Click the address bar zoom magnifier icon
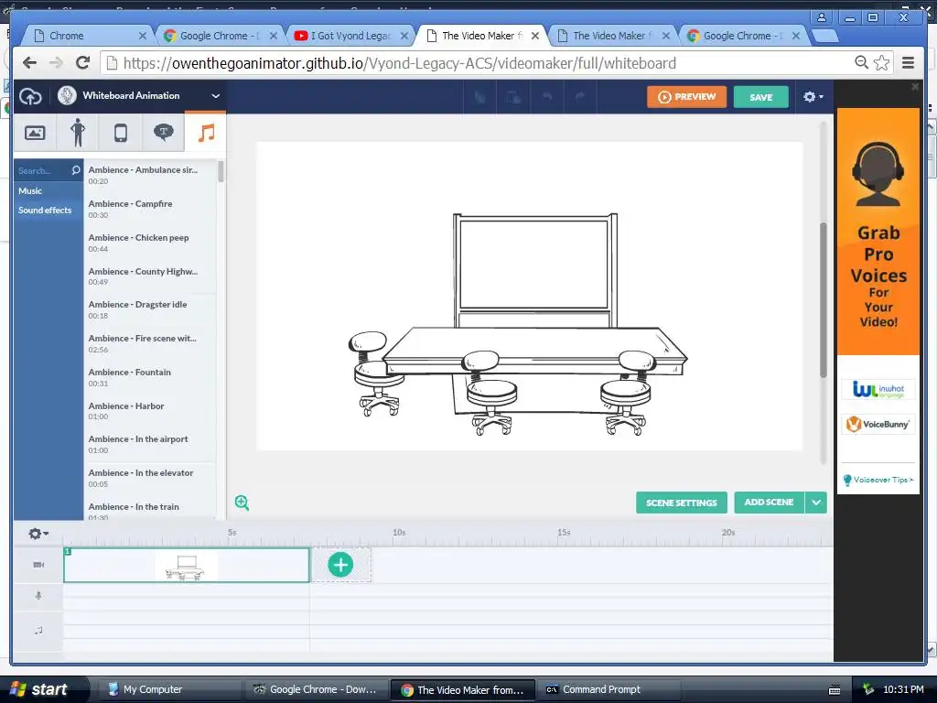The height and width of the screenshot is (703, 937). pos(861,62)
